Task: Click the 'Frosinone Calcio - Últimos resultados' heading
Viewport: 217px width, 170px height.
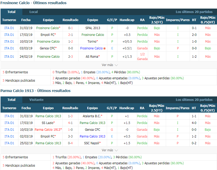Action: click(x=34, y=3)
